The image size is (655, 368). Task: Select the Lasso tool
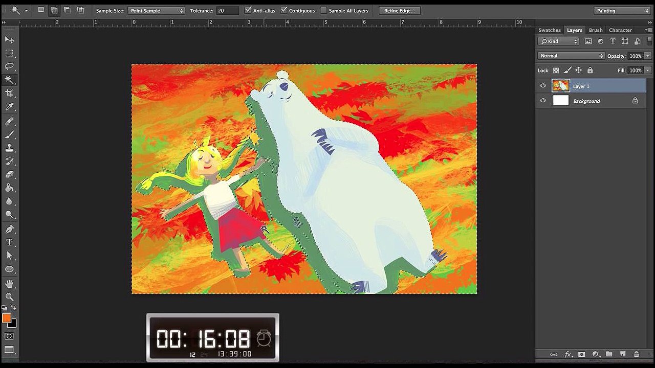click(x=9, y=66)
